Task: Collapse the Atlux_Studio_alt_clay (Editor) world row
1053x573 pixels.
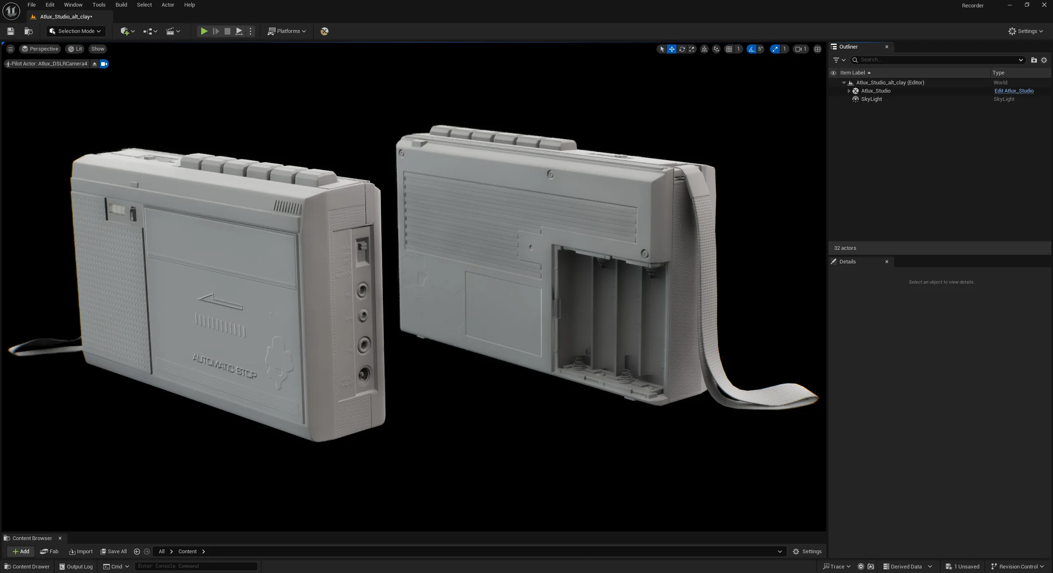Action: (844, 83)
